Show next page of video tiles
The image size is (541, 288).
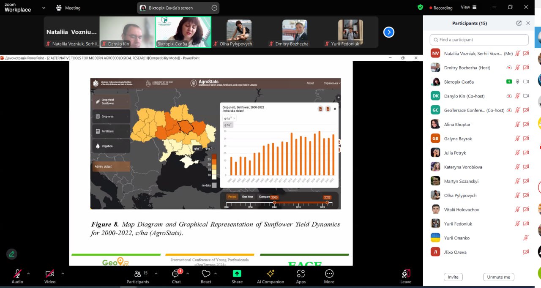tap(388, 32)
